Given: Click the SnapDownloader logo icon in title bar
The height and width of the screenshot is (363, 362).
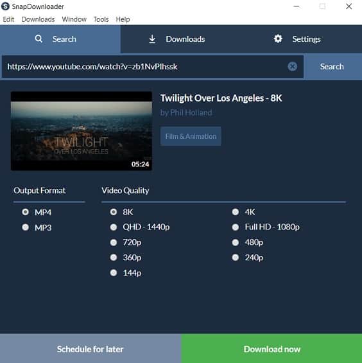Looking at the screenshot, I should (5, 6).
